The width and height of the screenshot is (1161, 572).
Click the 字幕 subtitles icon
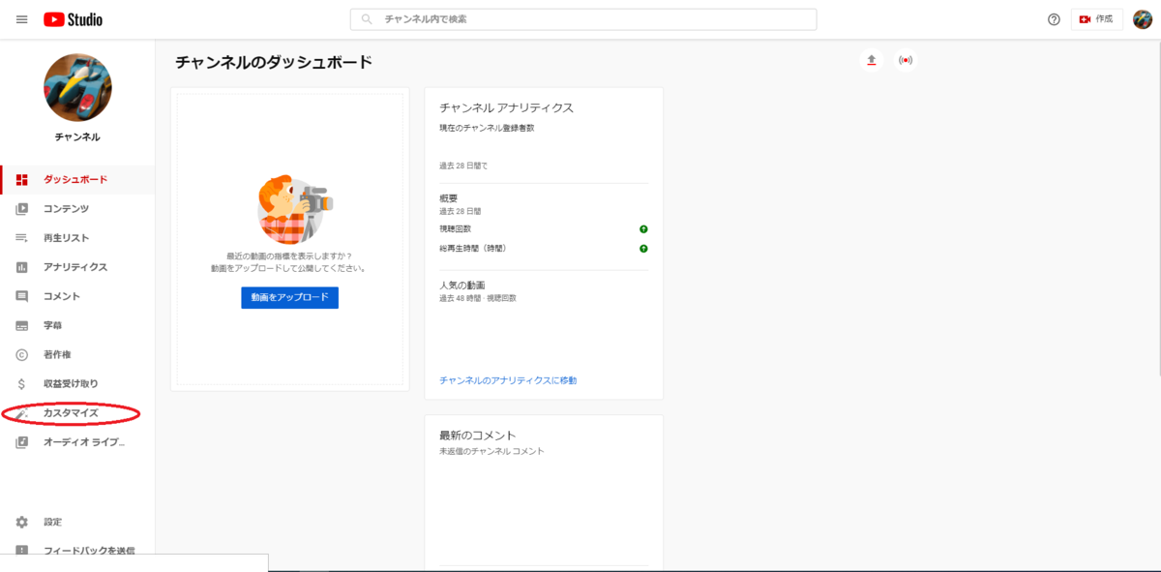coord(21,324)
